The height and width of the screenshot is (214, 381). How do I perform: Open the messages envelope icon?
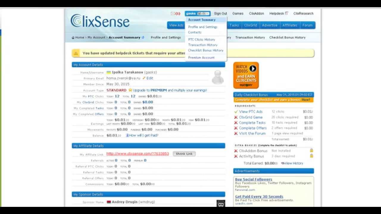[173, 14]
